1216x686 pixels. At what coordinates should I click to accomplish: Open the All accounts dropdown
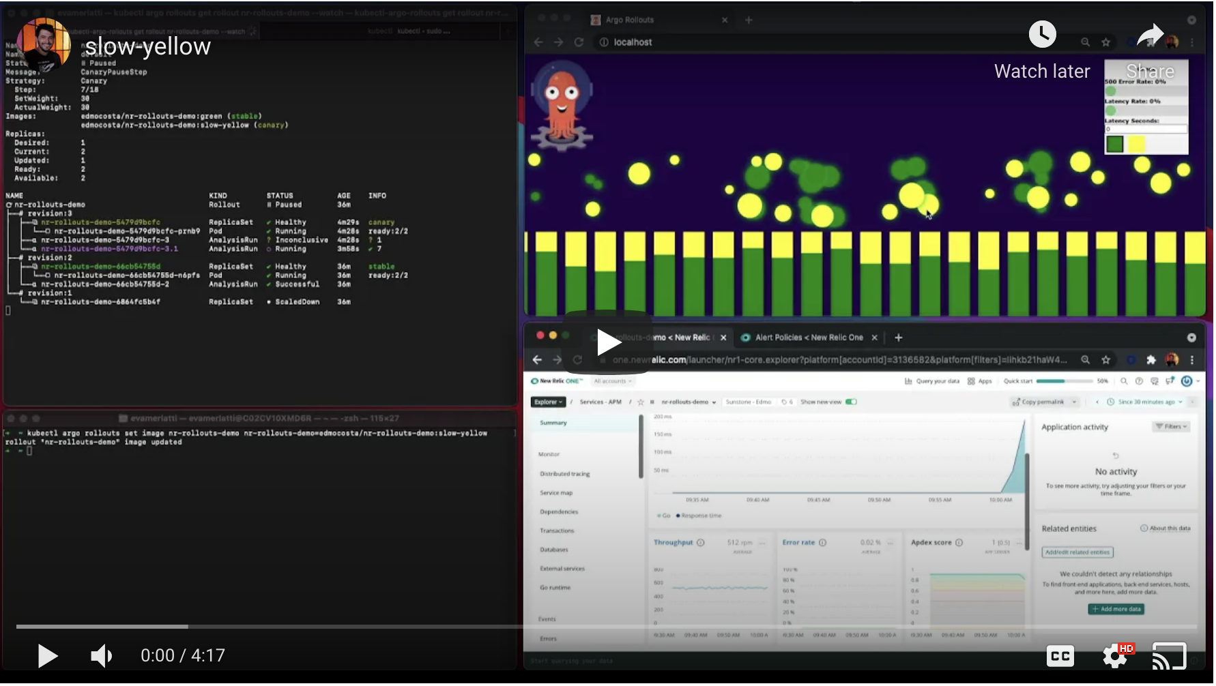coord(613,381)
